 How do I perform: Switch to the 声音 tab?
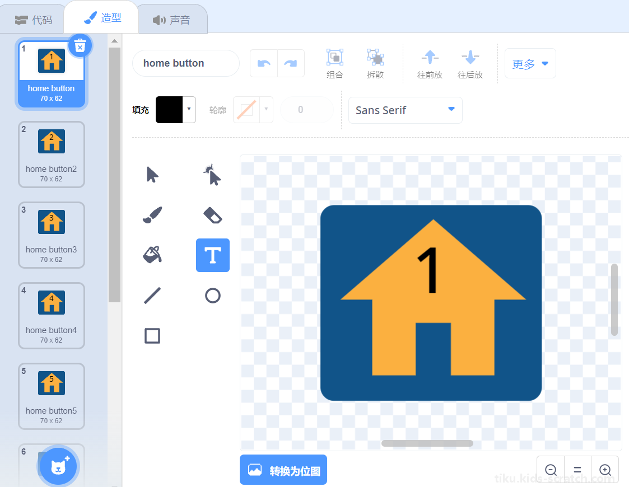(172, 20)
